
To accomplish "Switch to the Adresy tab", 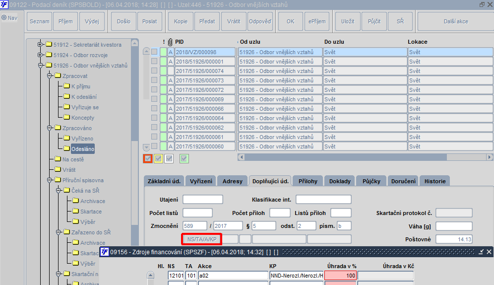I will coord(232,181).
